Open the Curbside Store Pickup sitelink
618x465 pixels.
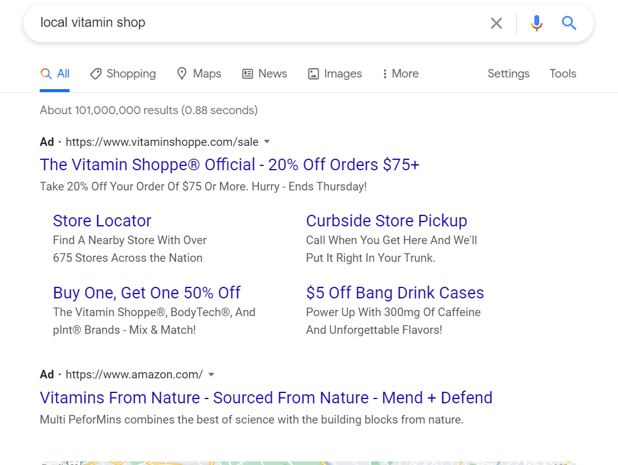(387, 221)
